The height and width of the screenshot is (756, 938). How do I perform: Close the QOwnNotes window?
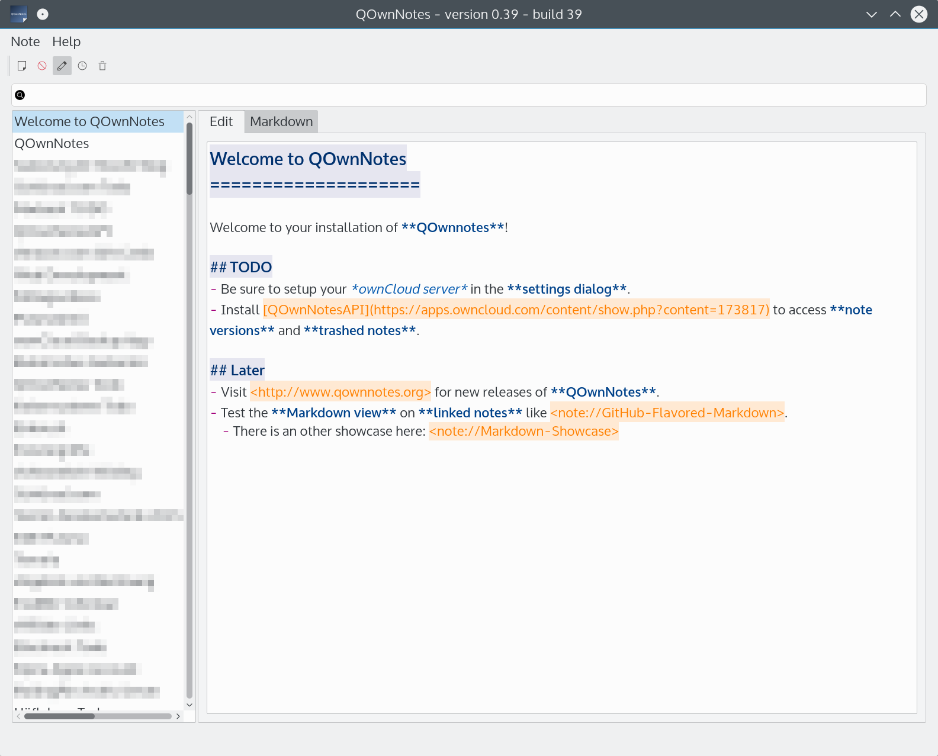[919, 14]
